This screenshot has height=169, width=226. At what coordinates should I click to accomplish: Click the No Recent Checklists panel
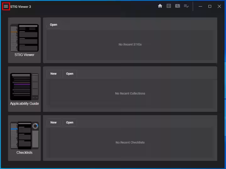click(x=130, y=142)
